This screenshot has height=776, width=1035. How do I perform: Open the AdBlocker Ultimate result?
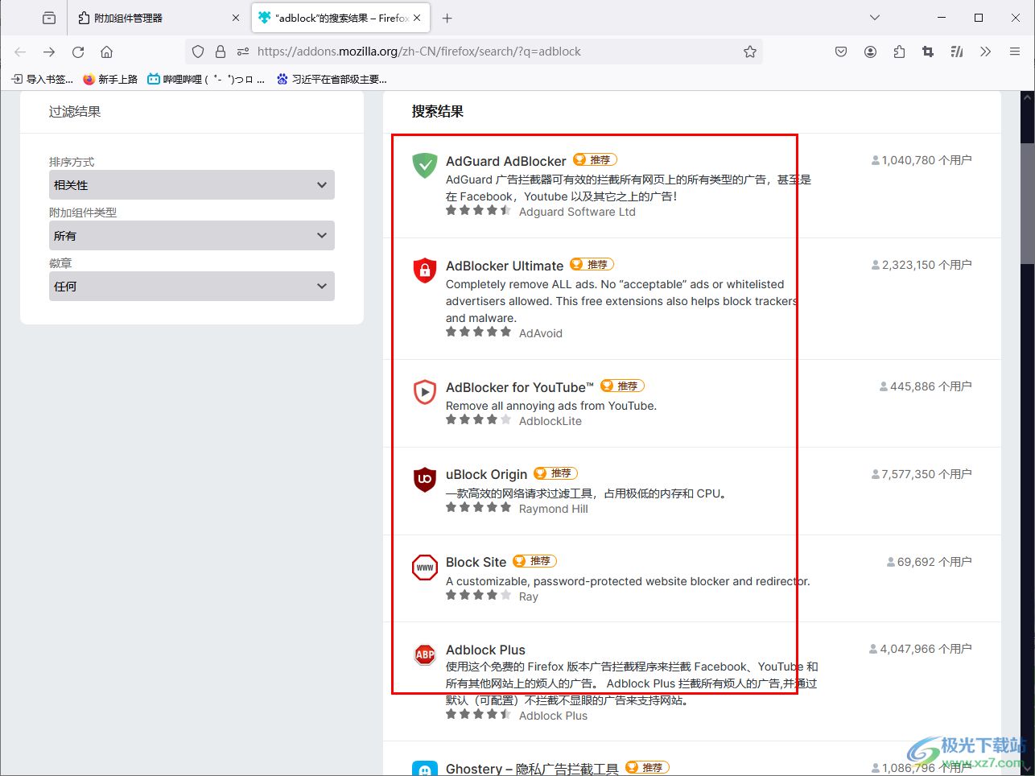pos(505,266)
